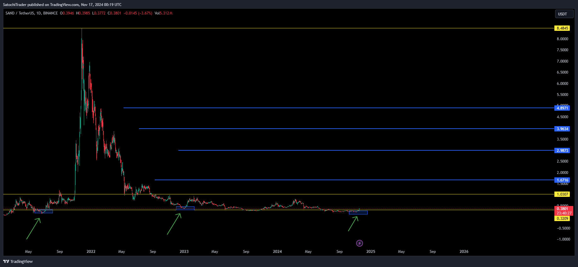Open the USDT currency selector
This screenshot has width=578, height=267.
(x=564, y=14)
